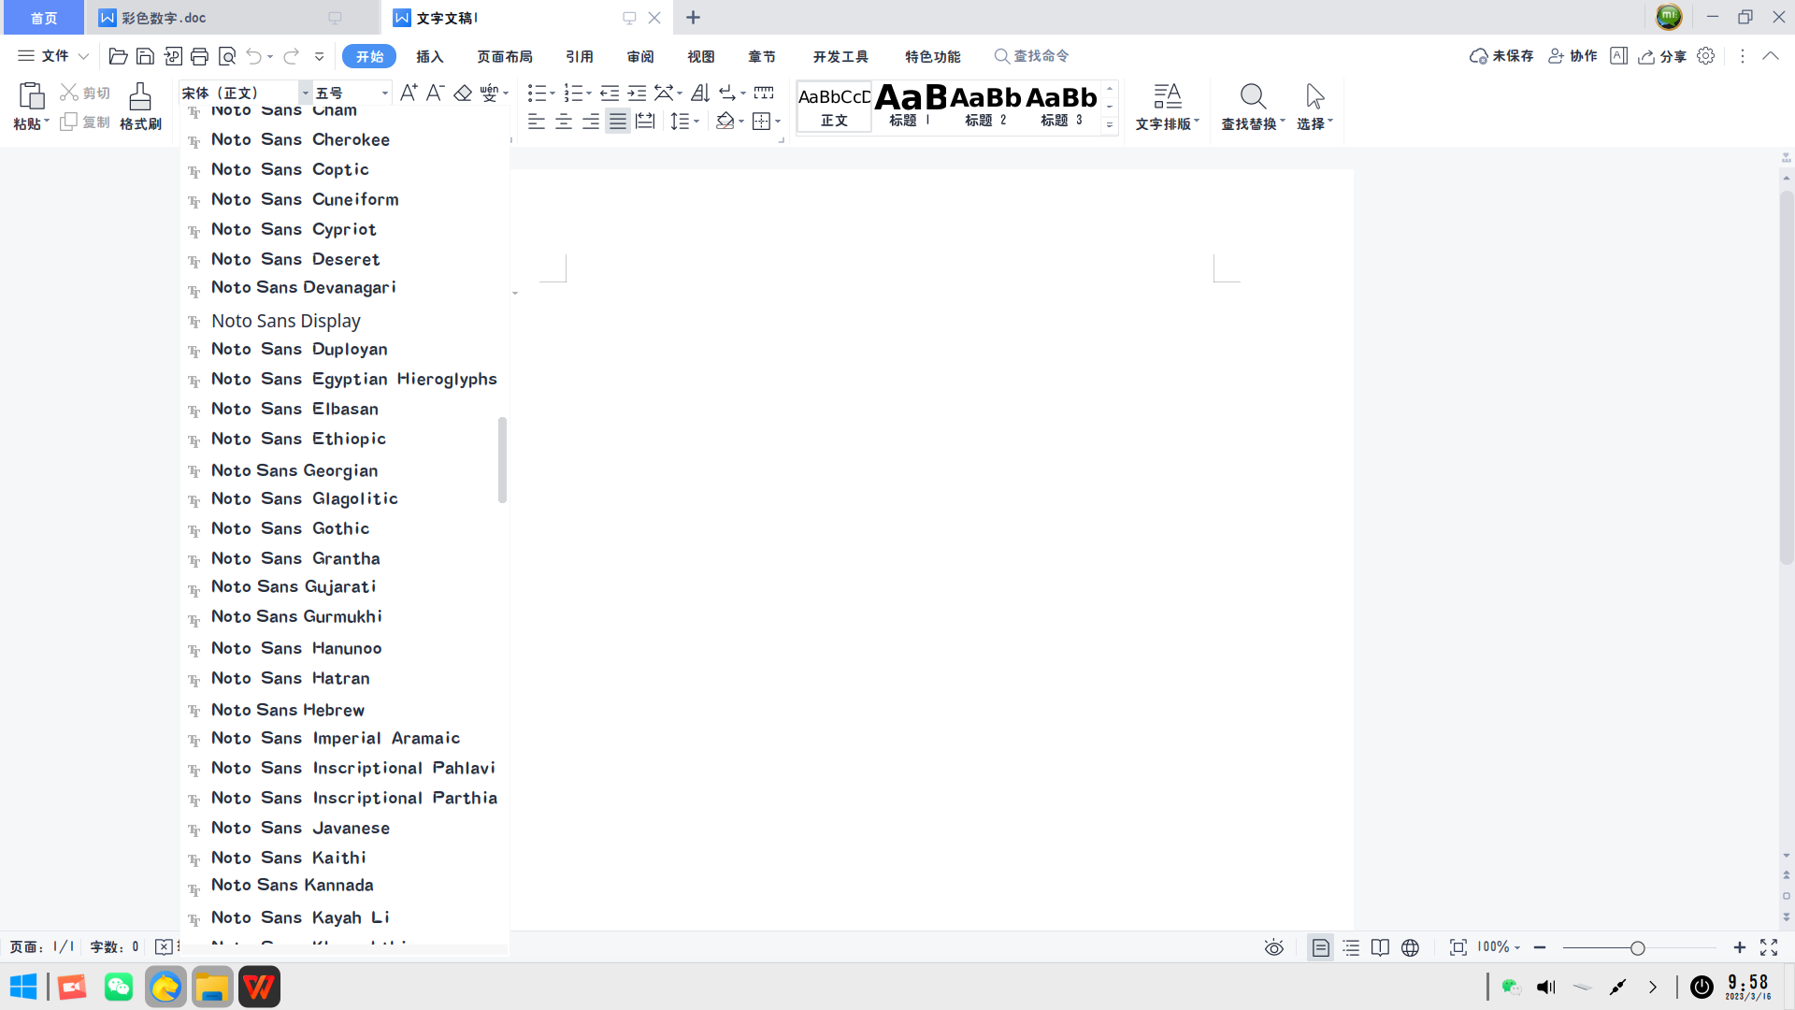Click the open folder icon
Screen dimensions: 1795x1010
pyautogui.click(x=118, y=56)
